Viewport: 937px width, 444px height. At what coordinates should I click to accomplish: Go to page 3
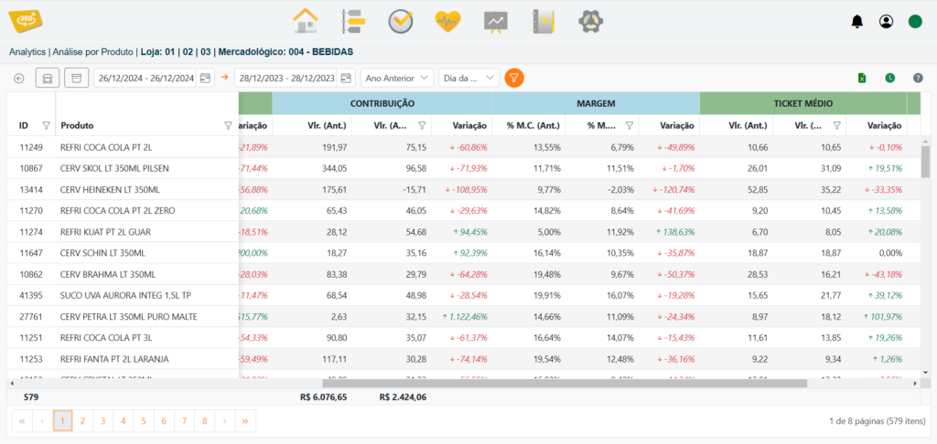point(102,421)
